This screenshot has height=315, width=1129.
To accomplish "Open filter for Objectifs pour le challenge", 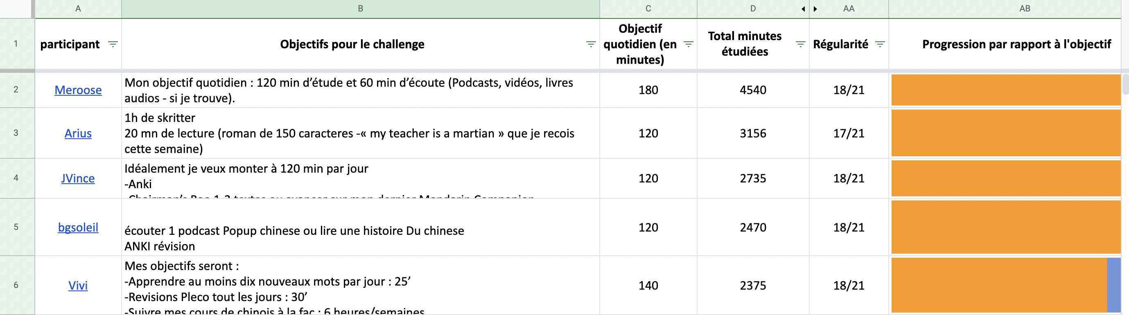I will click(x=590, y=44).
